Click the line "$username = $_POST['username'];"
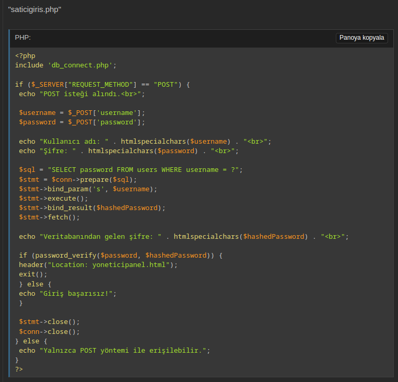Viewport: 398px width, 382px height. point(81,113)
